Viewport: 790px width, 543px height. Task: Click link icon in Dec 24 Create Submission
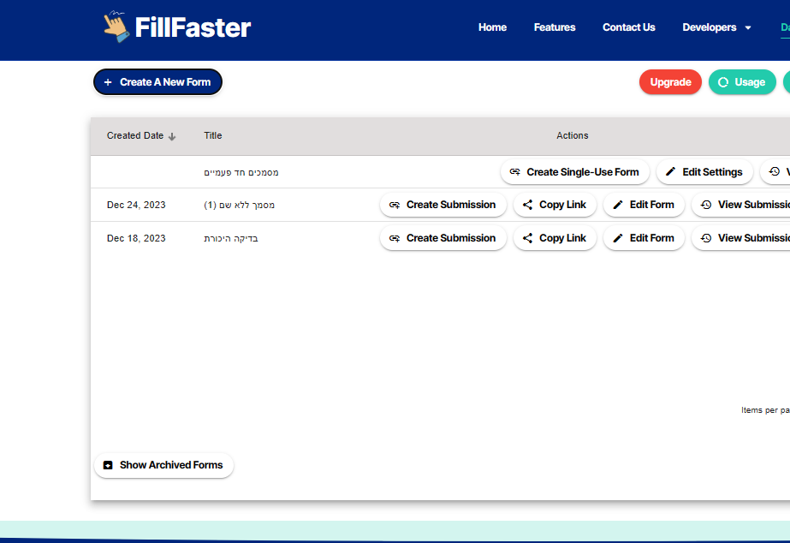click(x=395, y=205)
